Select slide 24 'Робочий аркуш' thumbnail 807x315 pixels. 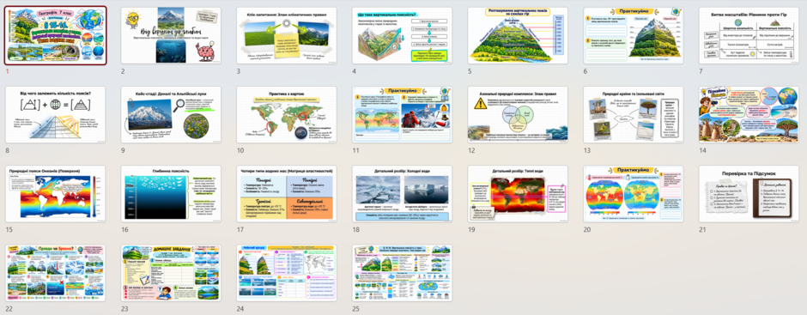tap(287, 273)
